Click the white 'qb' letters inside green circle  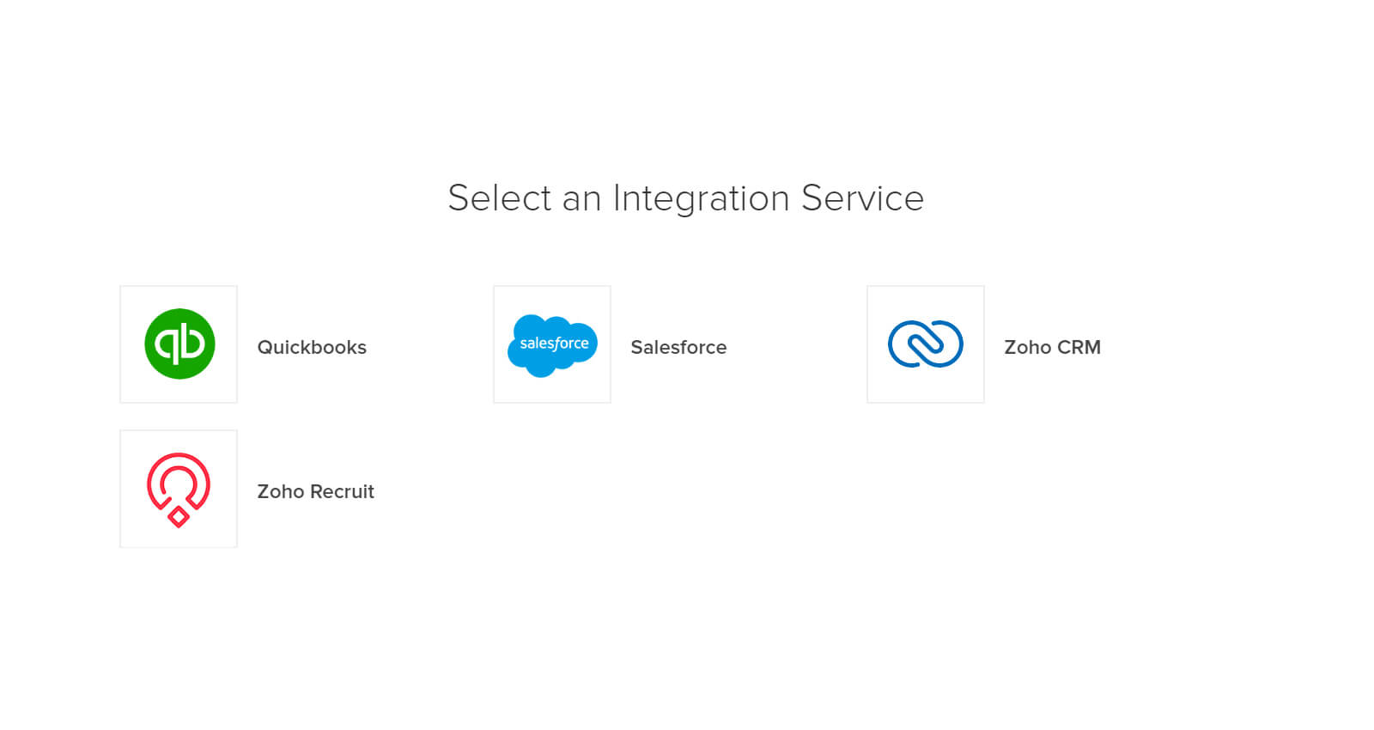coord(179,344)
